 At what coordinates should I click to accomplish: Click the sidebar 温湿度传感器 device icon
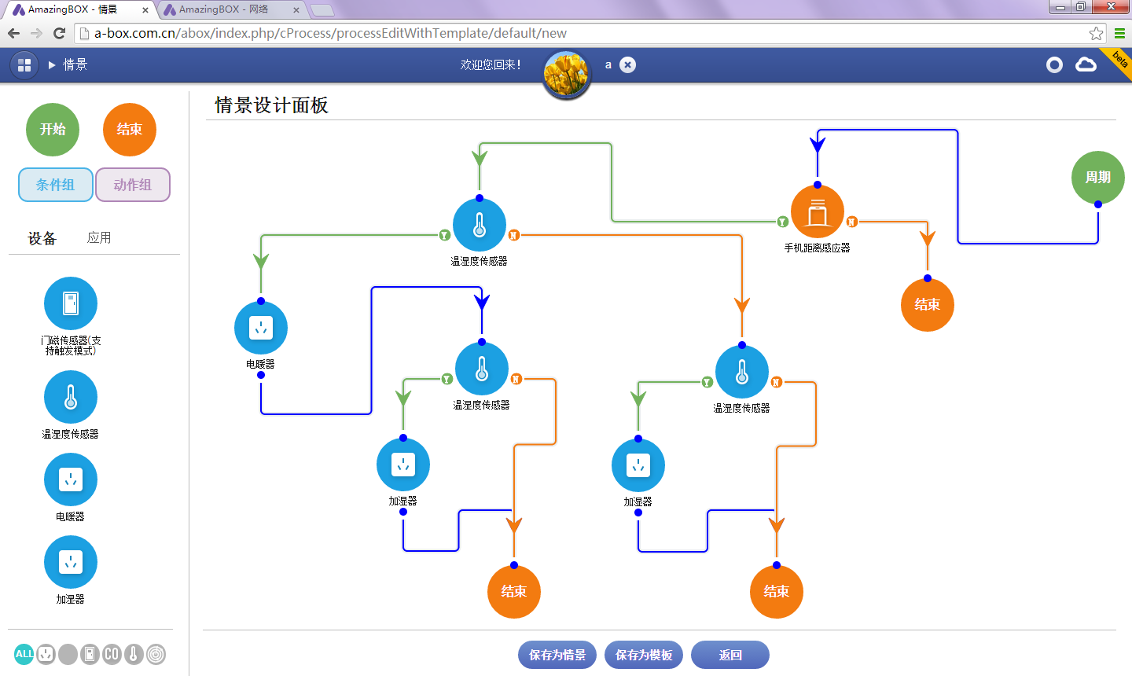pos(71,397)
